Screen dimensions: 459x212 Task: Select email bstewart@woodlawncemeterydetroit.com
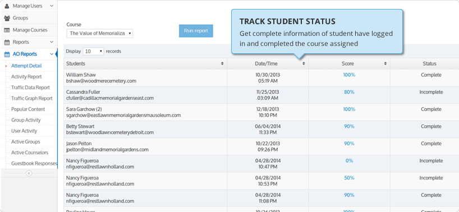[x=110, y=132]
